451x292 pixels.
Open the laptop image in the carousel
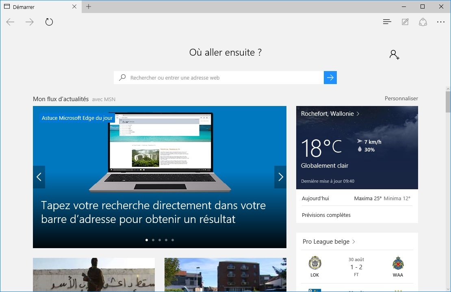160,152
